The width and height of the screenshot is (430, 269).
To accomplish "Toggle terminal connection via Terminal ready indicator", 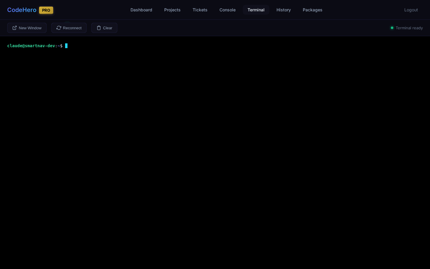I will pos(406,28).
